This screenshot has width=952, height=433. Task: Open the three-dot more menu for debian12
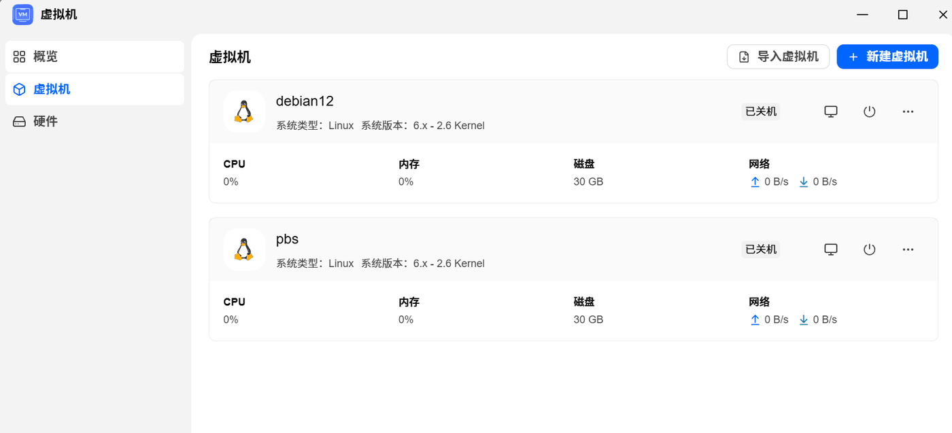click(x=908, y=111)
